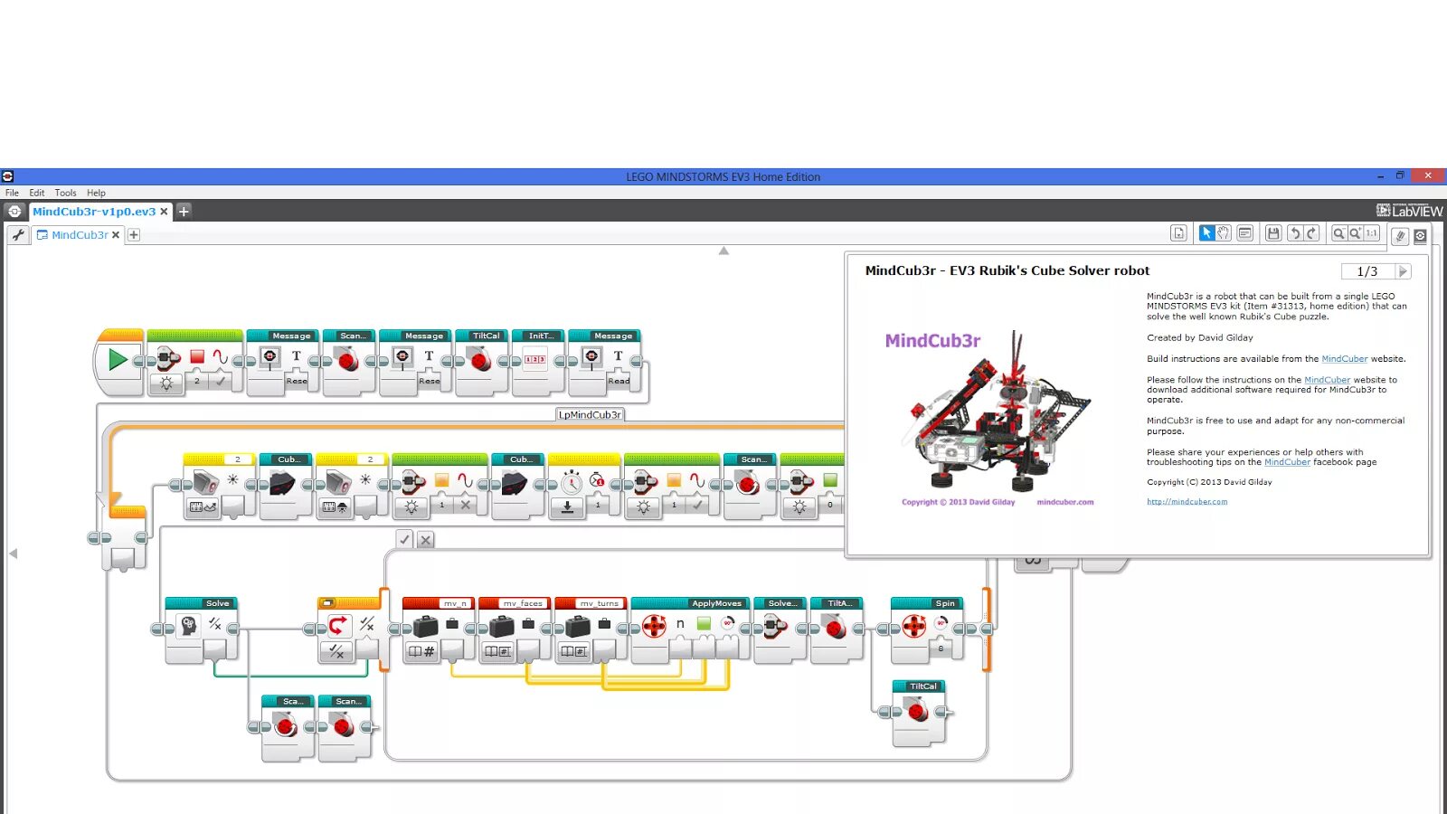The width and height of the screenshot is (1447, 814).
Task: Close the MindCub3r-v1p0.ev3 project tab
Action: 164,212
